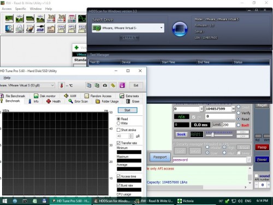
Task: Click the AAM slider handle in Victoria
Action: click(212, 135)
